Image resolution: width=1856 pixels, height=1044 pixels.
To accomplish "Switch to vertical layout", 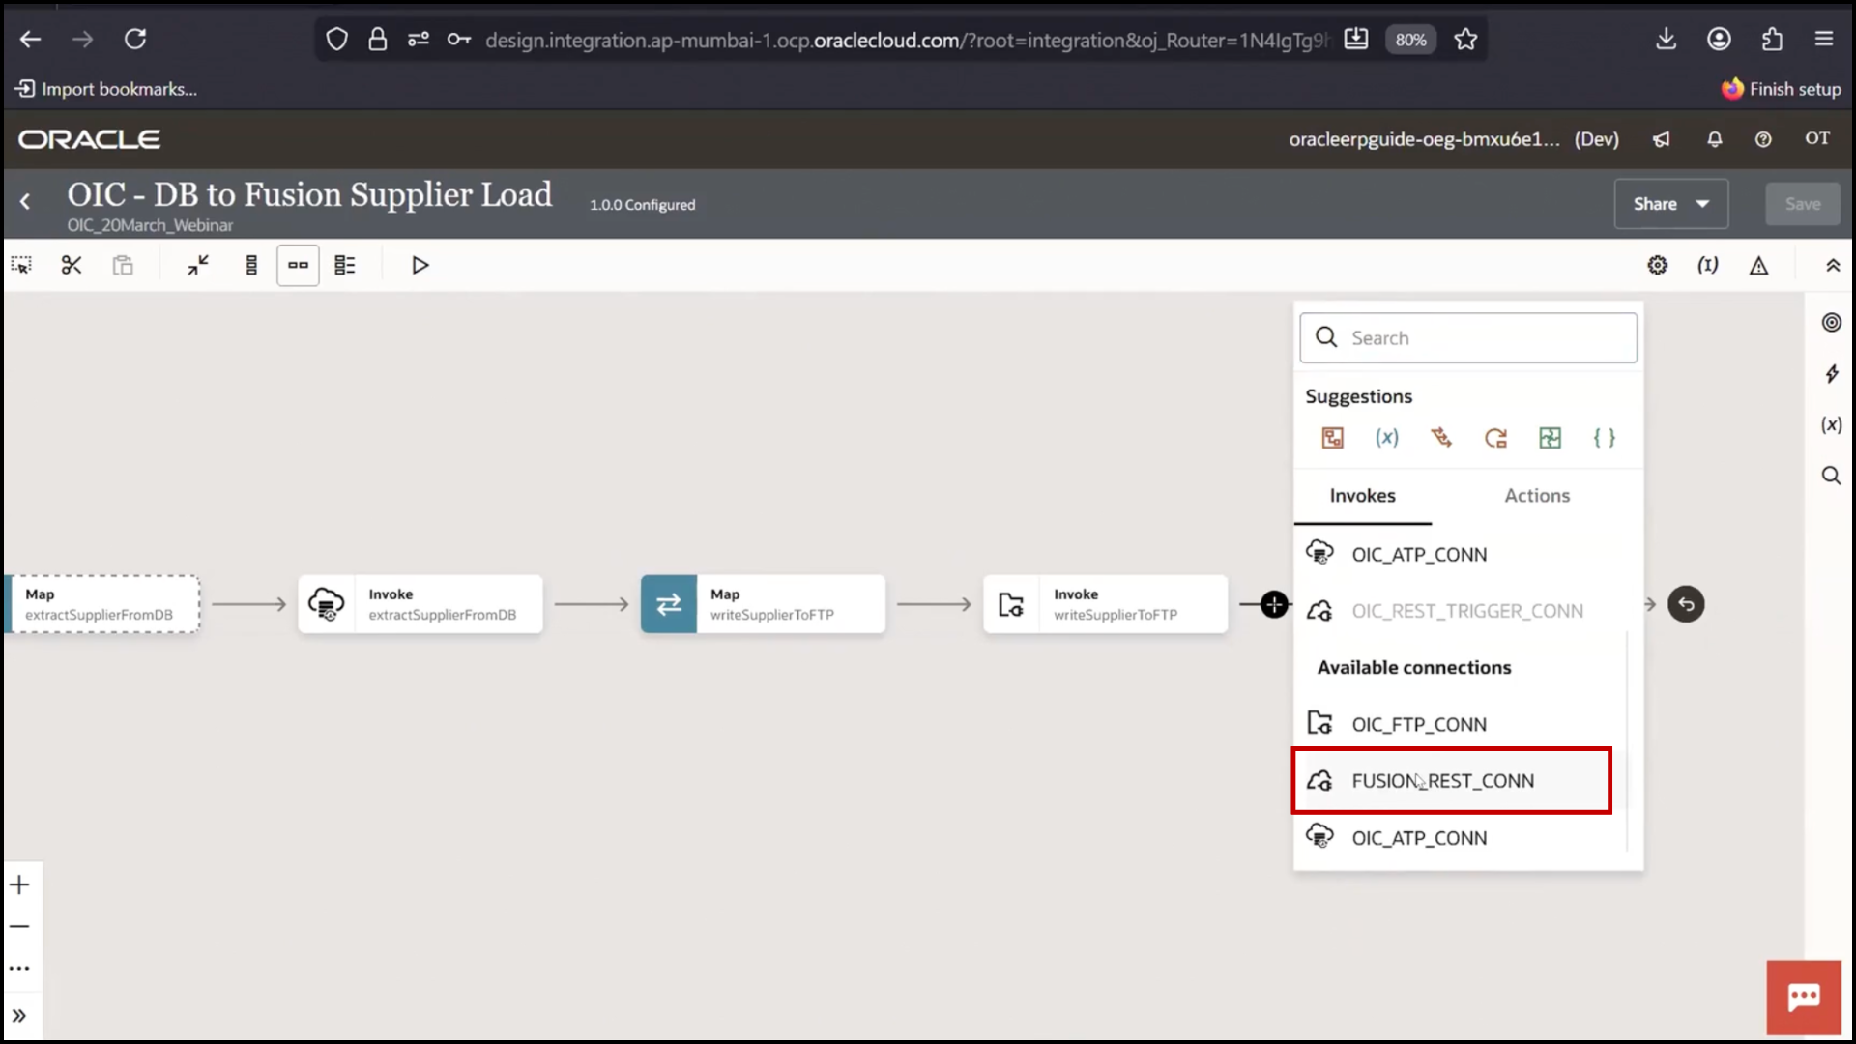I will coord(251,265).
